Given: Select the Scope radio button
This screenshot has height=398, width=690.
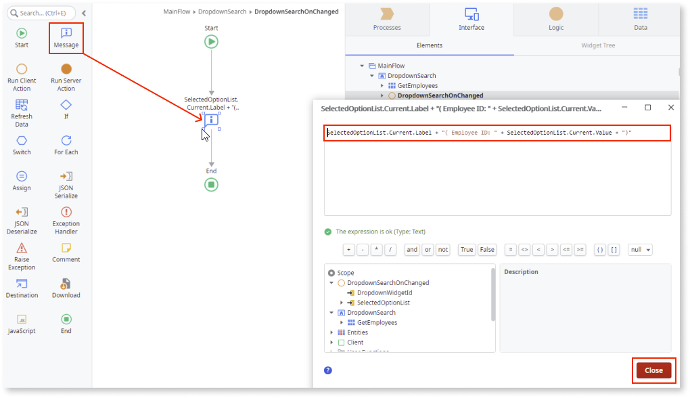Looking at the screenshot, I should (x=331, y=273).
